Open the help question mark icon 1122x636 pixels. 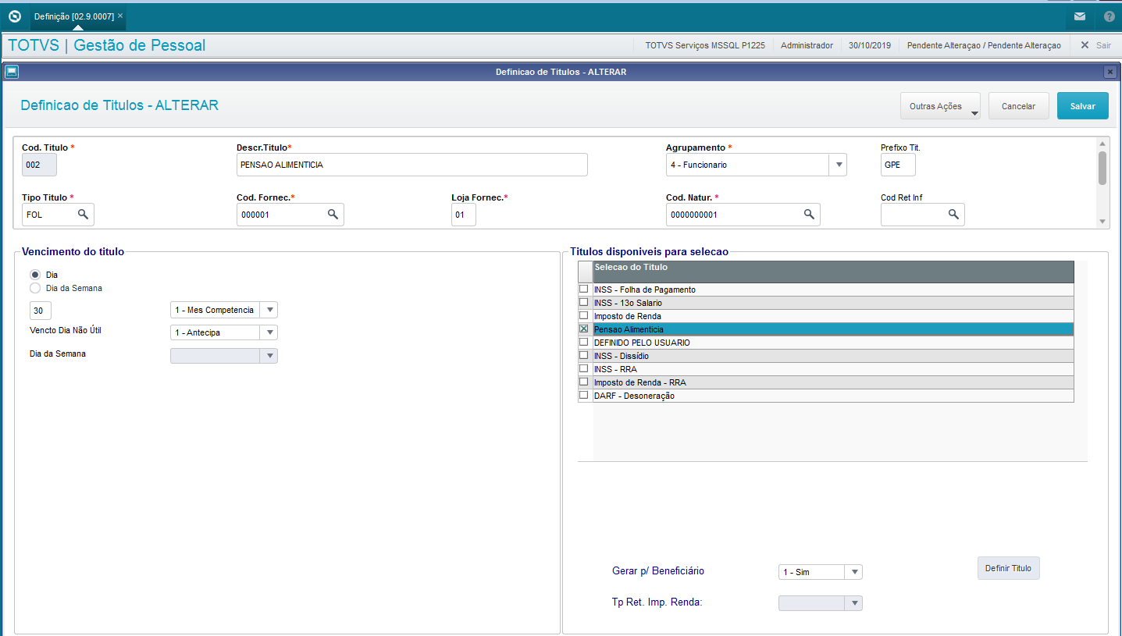point(1109,16)
